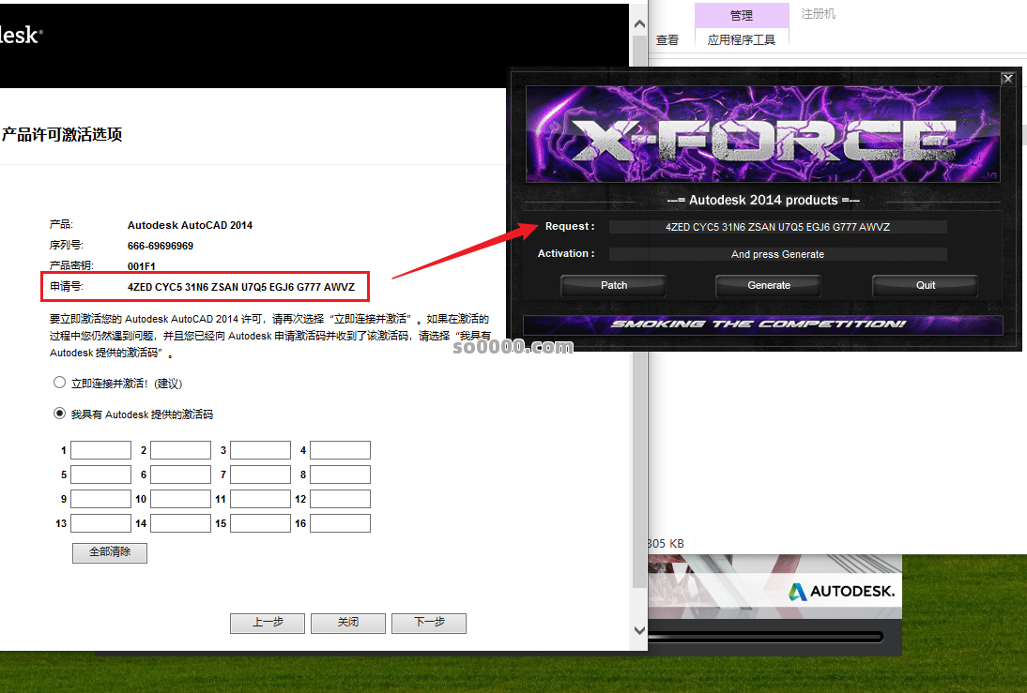Viewport: 1027px width, 693px height.
Task: Open the 管理 ribbon tab
Action: click(x=742, y=15)
